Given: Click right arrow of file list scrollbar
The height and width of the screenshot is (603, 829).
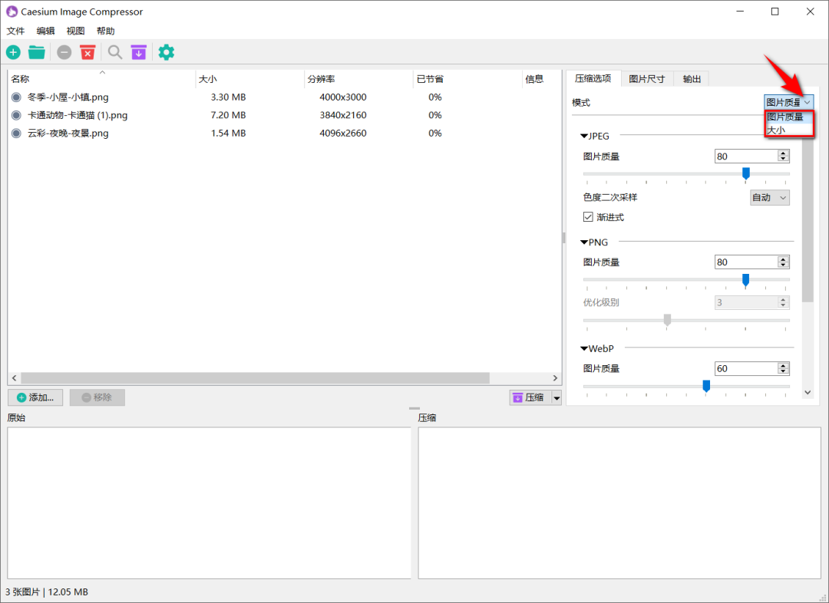Looking at the screenshot, I should (x=555, y=378).
